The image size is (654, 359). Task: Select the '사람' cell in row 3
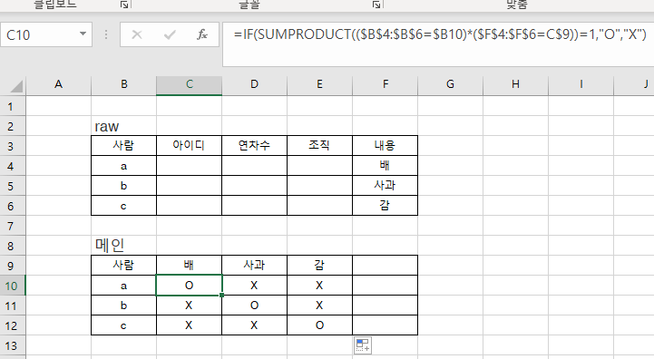[124, 146]
